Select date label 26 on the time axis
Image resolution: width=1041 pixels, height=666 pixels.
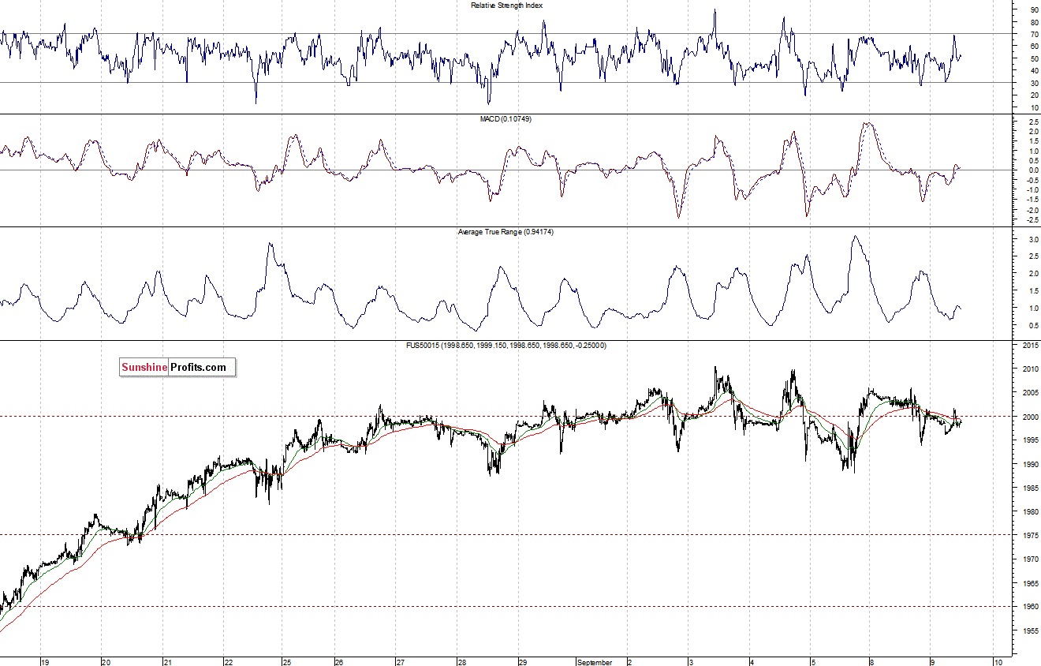pos(339,662)
